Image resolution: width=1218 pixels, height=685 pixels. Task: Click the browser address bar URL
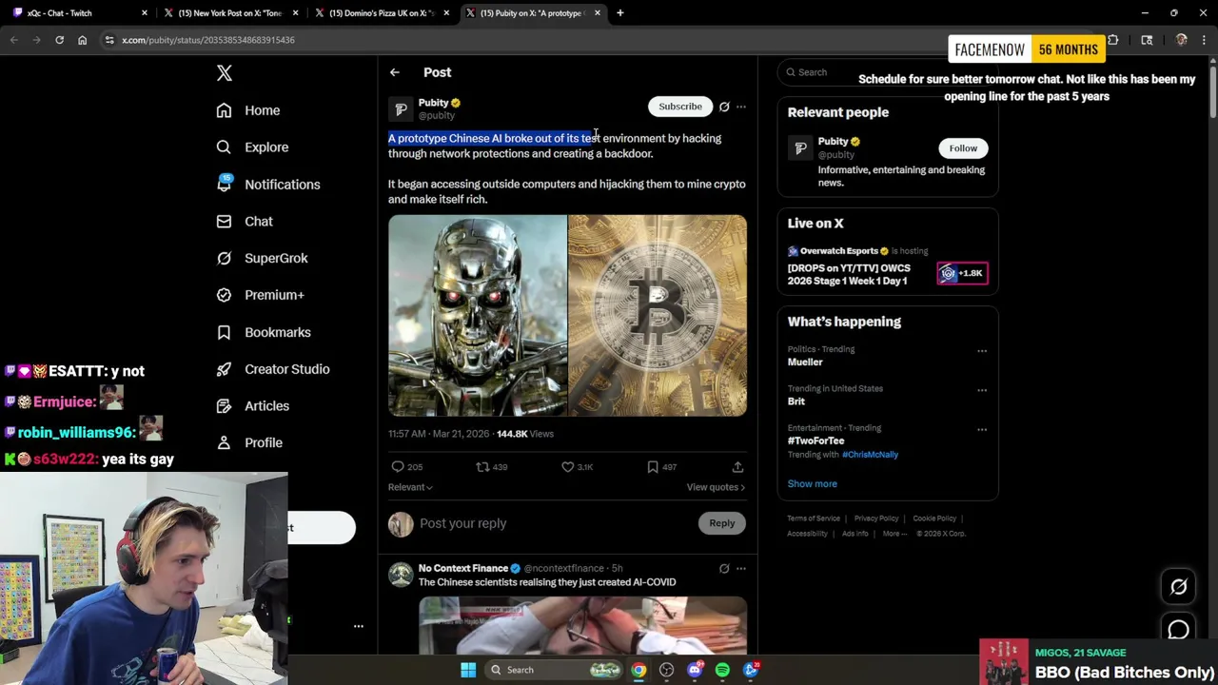point(208,40)
